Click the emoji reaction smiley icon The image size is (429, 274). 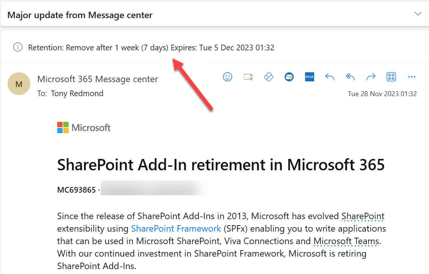(227, 77)
